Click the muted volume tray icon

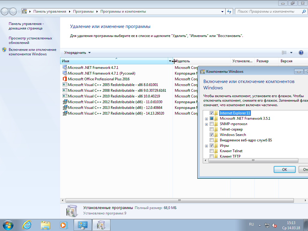[274, 226]
